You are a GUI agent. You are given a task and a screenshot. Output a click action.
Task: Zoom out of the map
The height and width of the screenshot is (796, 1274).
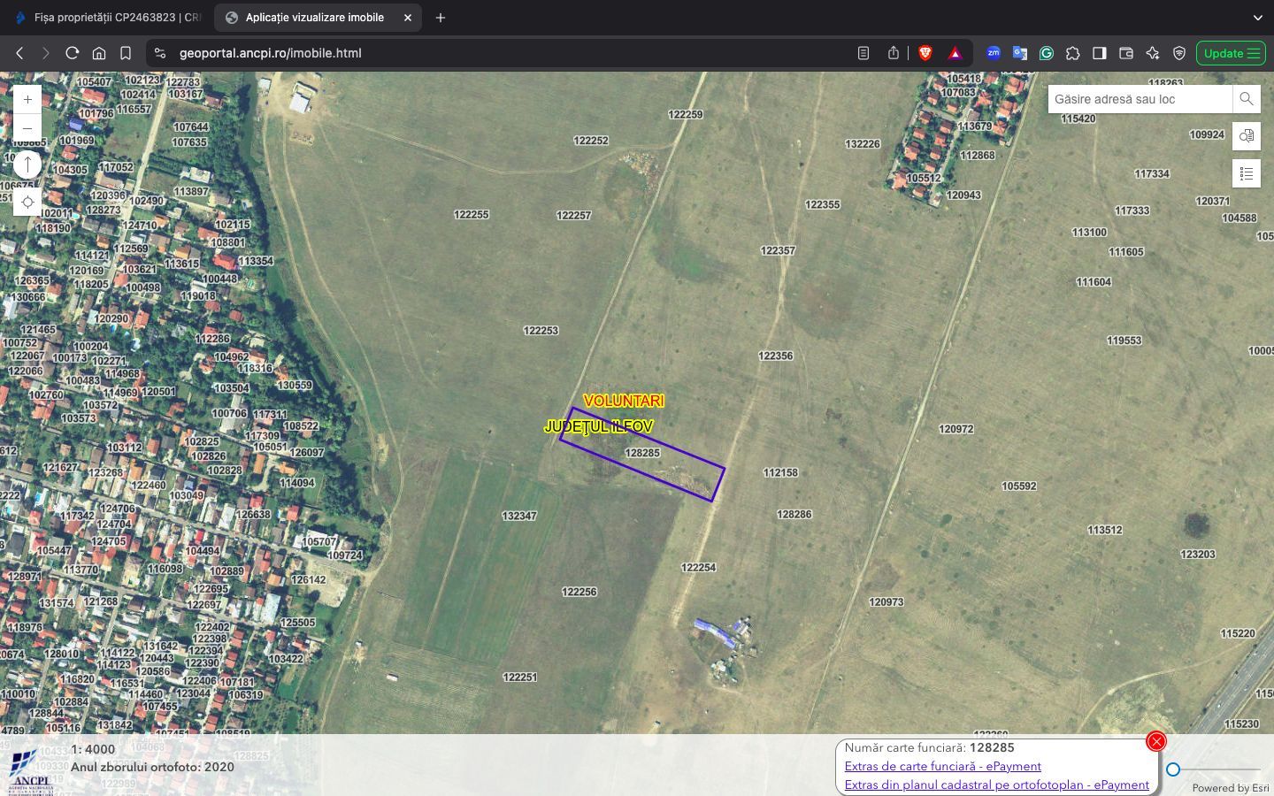(x=27, y=128)
